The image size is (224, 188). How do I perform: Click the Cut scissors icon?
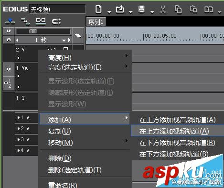[x=163, y=10]
